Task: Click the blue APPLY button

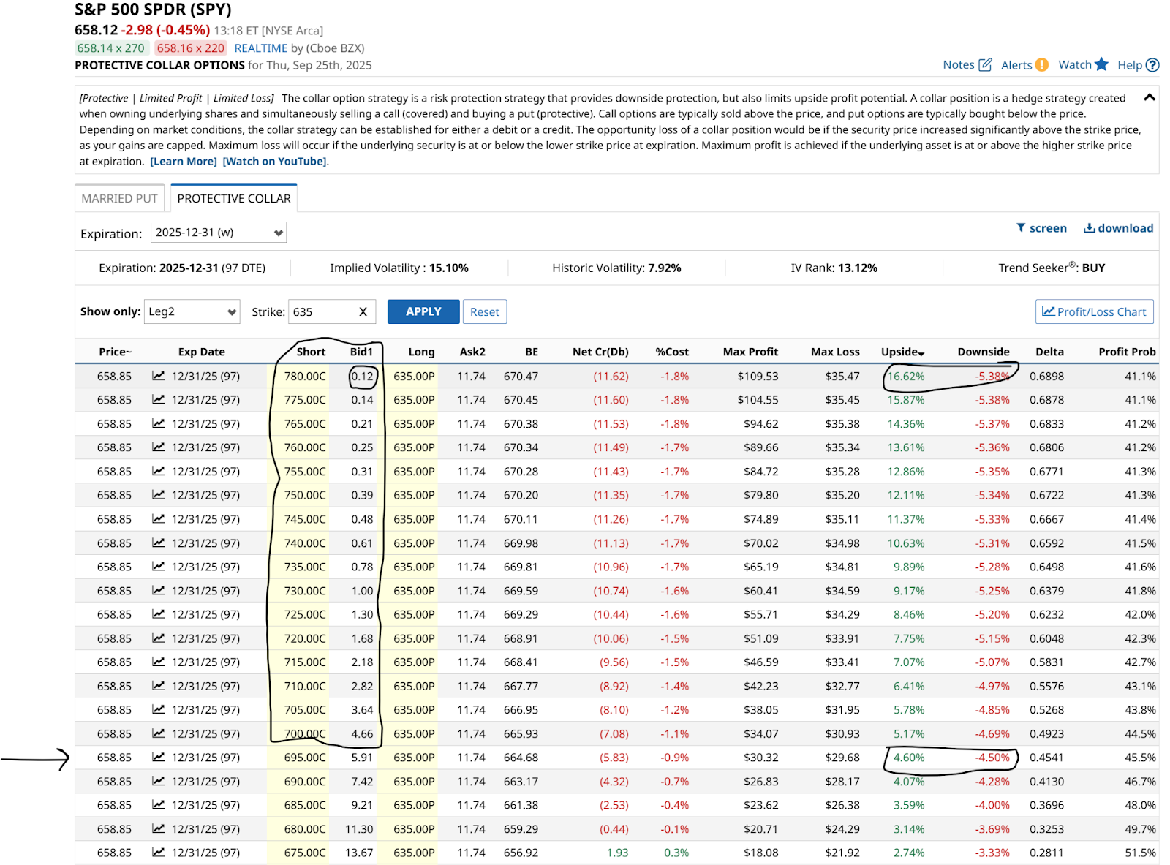Action: (x=423, y=311)
